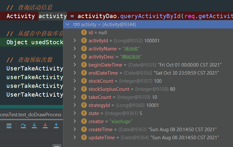Image resolution: width=233 pixels, height=147 pixels.
Task: Select the test_doDrawProcess debug tab
Action: [x=31, y=115]
